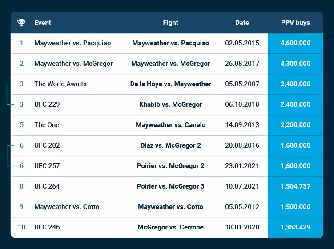The width and height of the screenshot is (334, 249).
Task: Click McGregor vs. Cerrone fight
Action: point(171,227)
